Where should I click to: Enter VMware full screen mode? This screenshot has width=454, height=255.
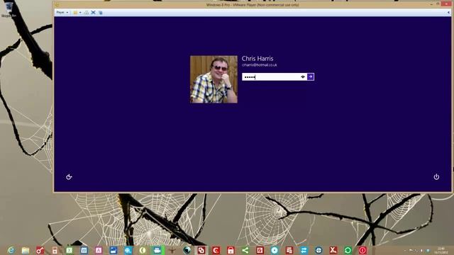click(x=93, y=13)
